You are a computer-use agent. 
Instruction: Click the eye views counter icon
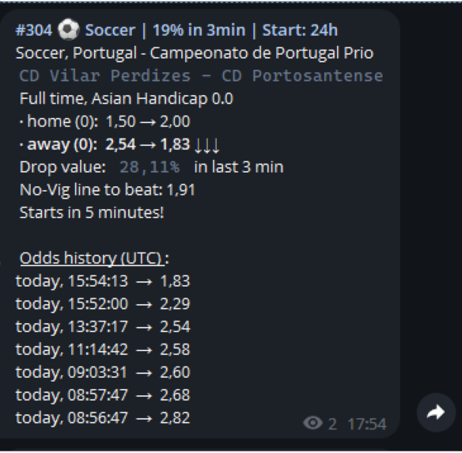tap(313, 423)
